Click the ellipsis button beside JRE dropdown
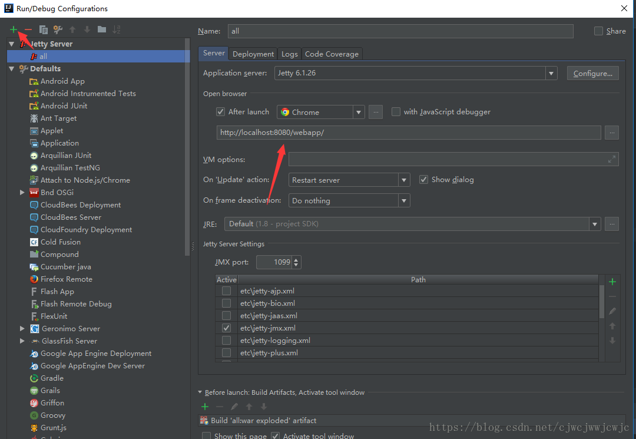 point(612,224)
